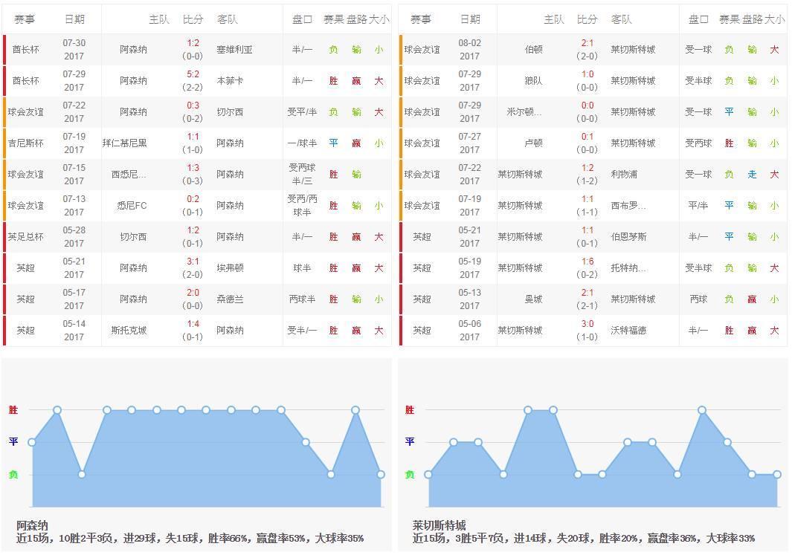The width and height of the screenshot is (792, 555).
Task: Click the green 负 result in 08-02 伯顿 row
Action: pyautogui.click(x=730, y=50)
